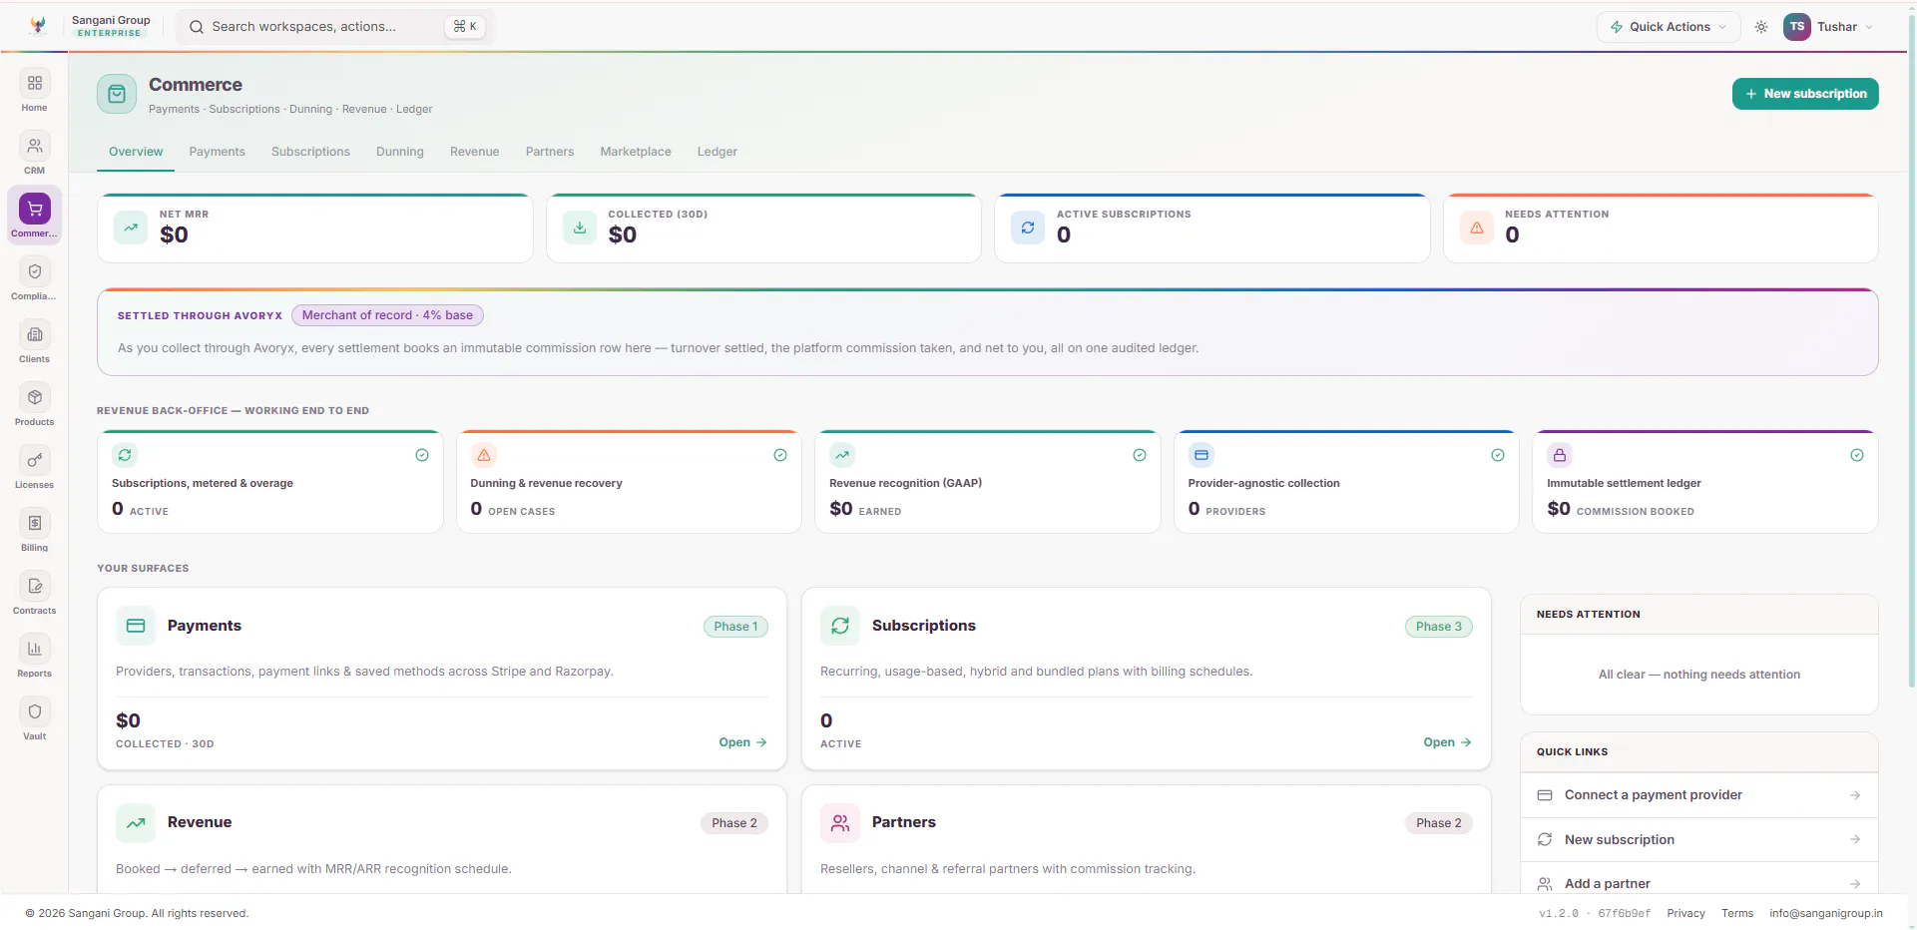
Task: Click check mark on Dunning recovery card
Action: click(x=780, y=455)
